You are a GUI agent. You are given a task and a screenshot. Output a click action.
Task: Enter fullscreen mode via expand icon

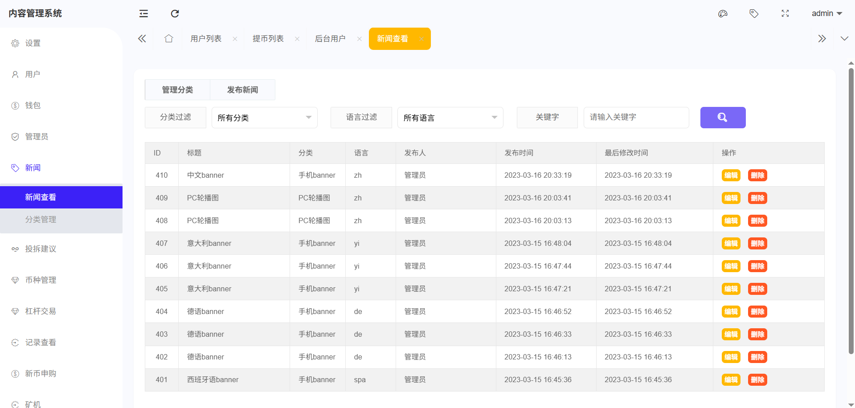tap(785, 13)
